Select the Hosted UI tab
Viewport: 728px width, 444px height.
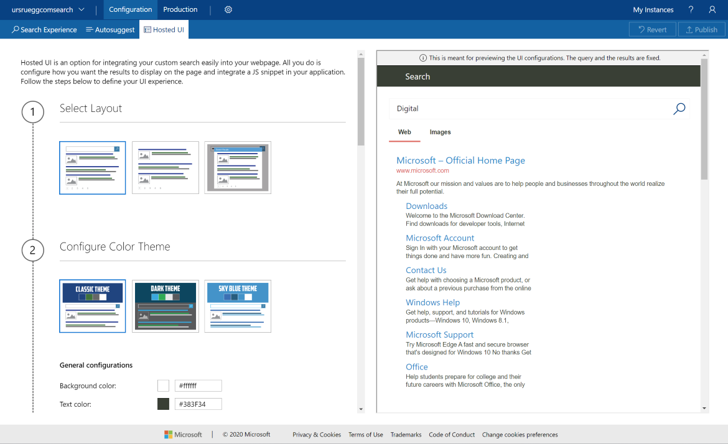(164, 30)
